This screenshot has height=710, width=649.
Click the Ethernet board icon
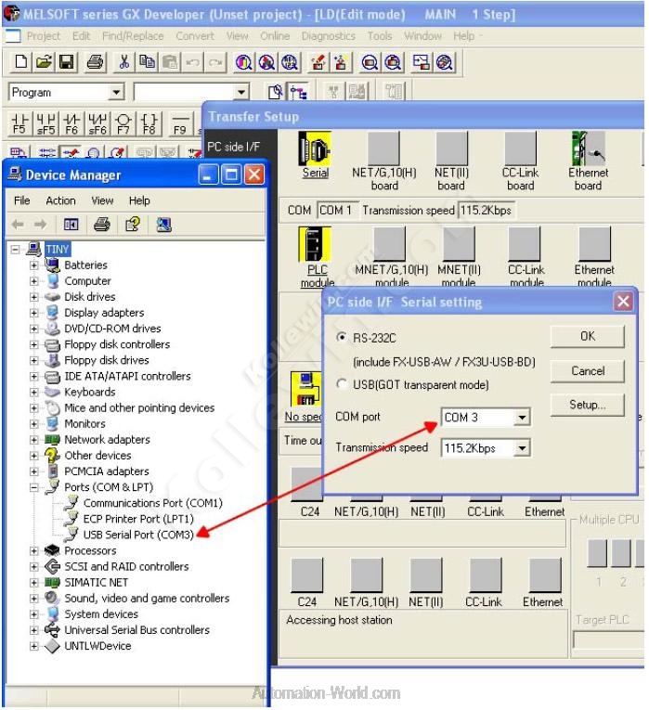(x=588, y=150)
